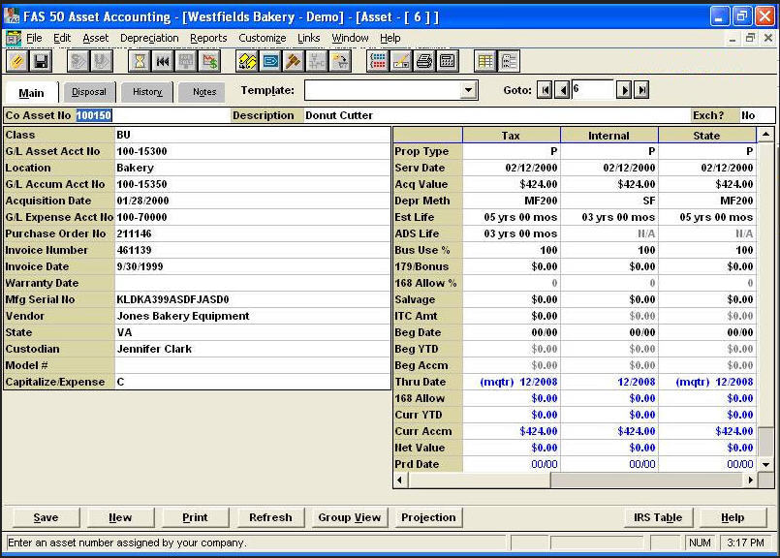Click the Tax Depr Meth cell MF200
This screenshot has height=558, width=780.
pos(511,201)
